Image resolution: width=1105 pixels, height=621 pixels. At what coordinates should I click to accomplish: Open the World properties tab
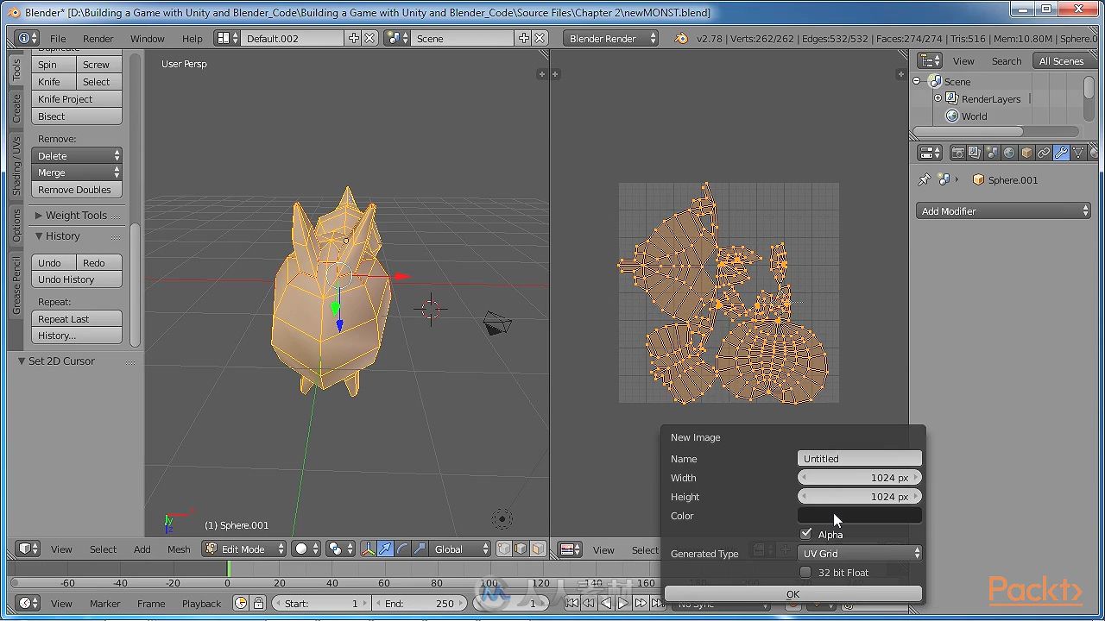[x=1009, y=153]
